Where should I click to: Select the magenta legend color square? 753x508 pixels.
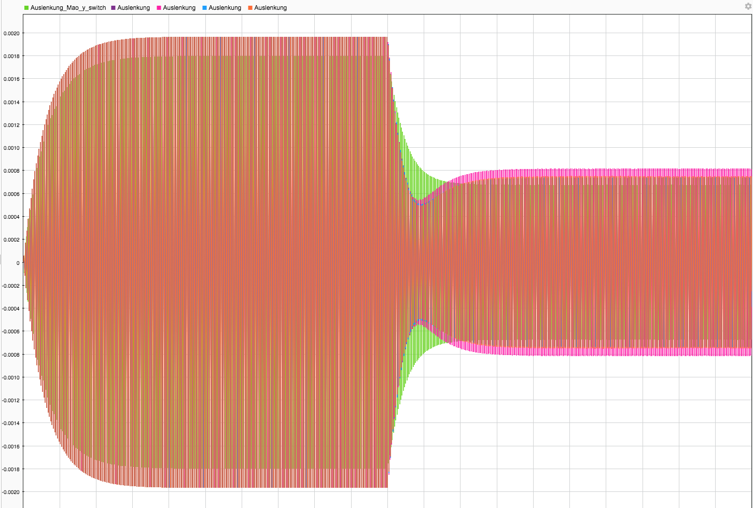tap(159, 8)
